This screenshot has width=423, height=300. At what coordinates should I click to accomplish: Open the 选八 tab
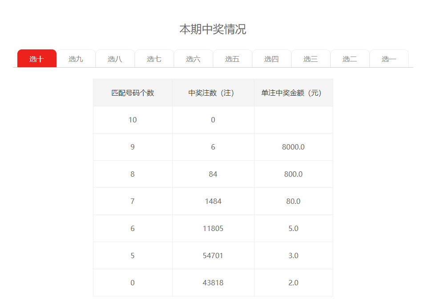point(115,59)
